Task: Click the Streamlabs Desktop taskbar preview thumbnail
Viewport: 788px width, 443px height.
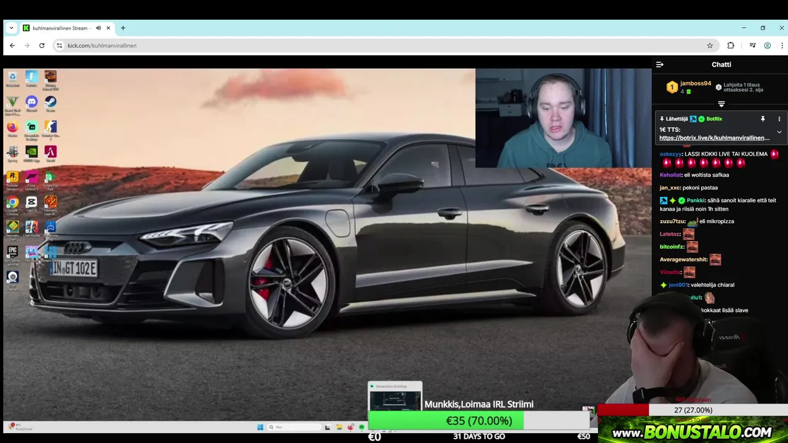Action: pyautogui.click(x=395, y=396)
